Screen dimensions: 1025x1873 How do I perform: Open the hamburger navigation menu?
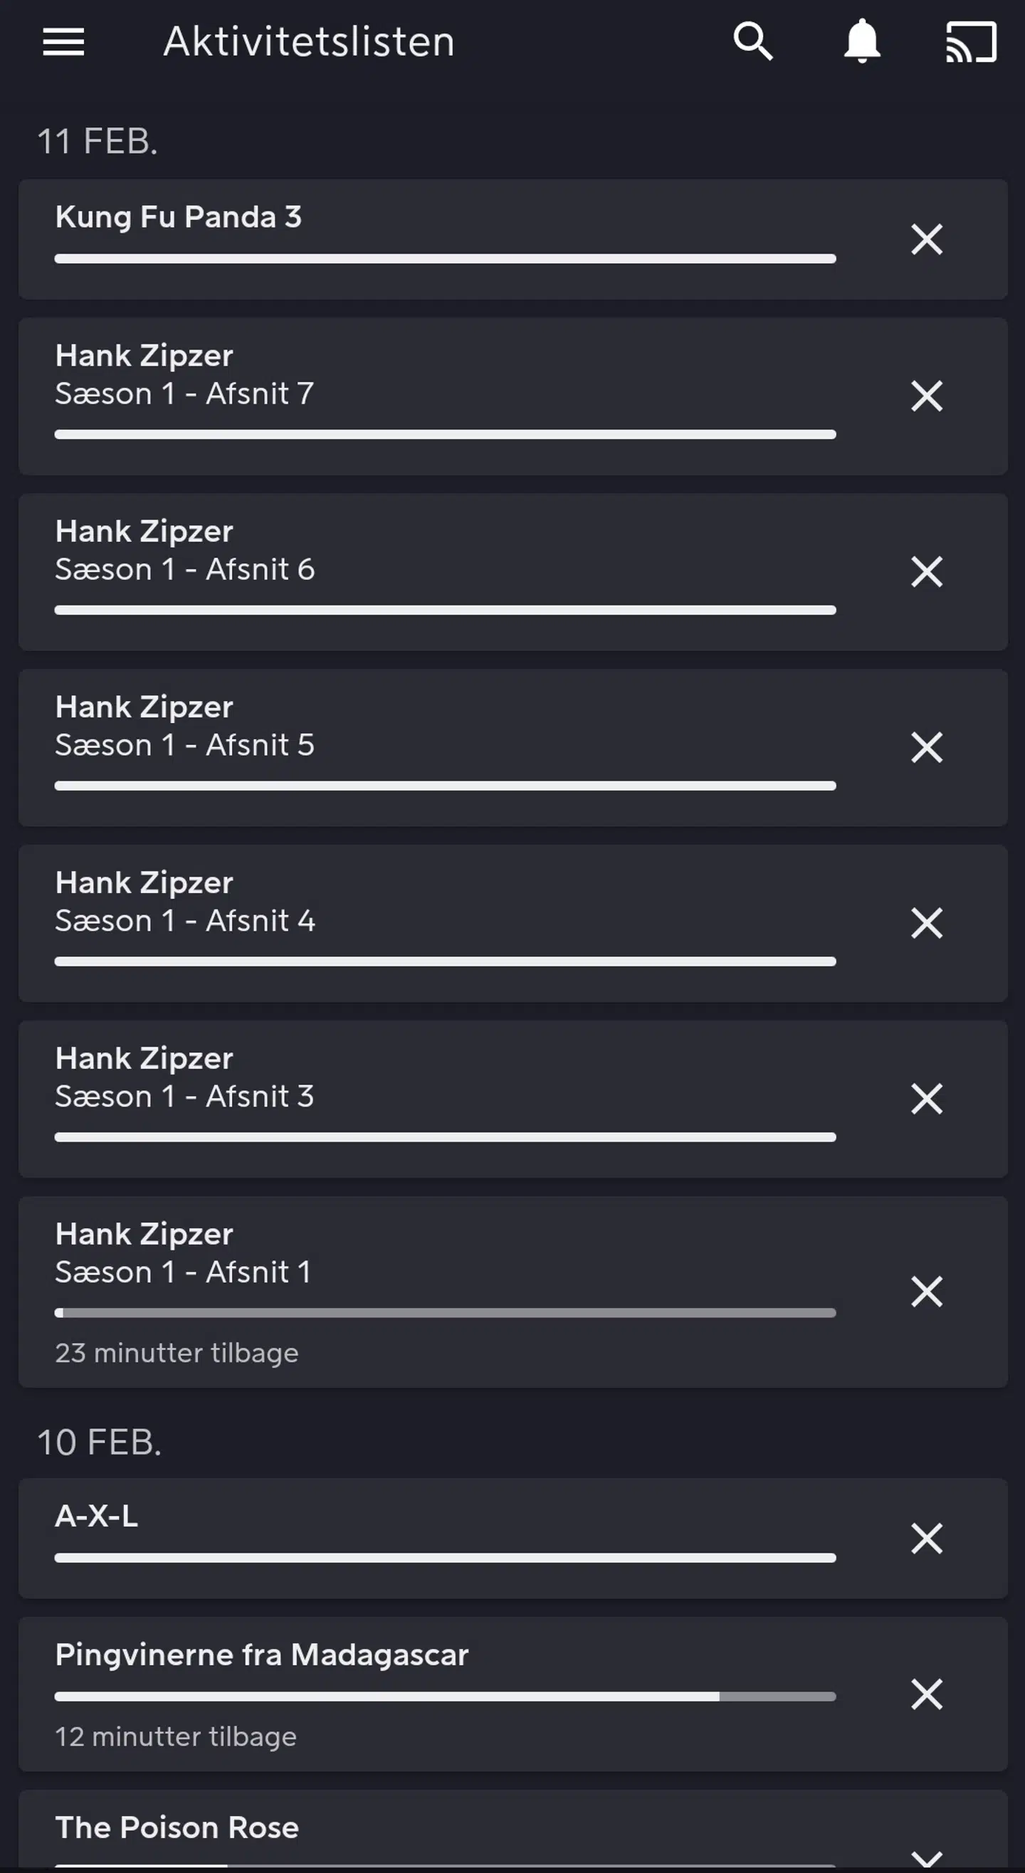pyautogui.click(x=63, y=41)
